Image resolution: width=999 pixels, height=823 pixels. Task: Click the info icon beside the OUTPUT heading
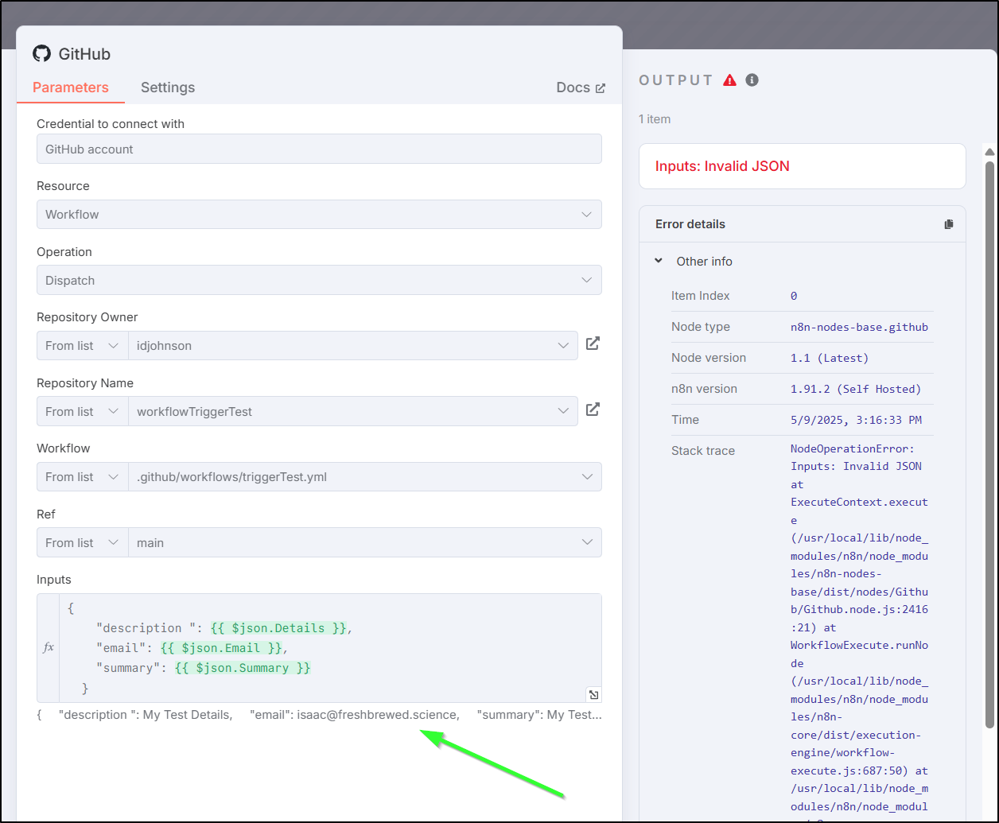pyautogui.click(x=752, y=80)
